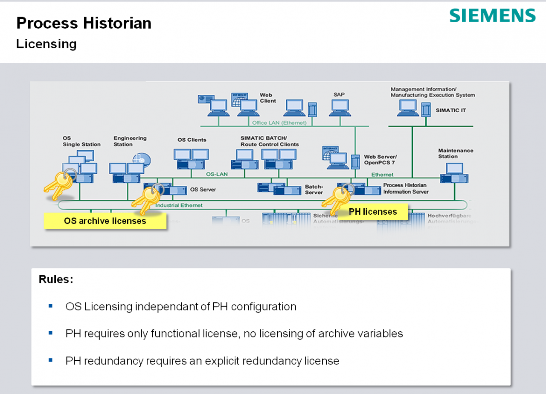Viewport: 546px width, 394px height.
Task: Click 'OS Licensing independant of PH configuration'
Action: (x=181, y=306)
